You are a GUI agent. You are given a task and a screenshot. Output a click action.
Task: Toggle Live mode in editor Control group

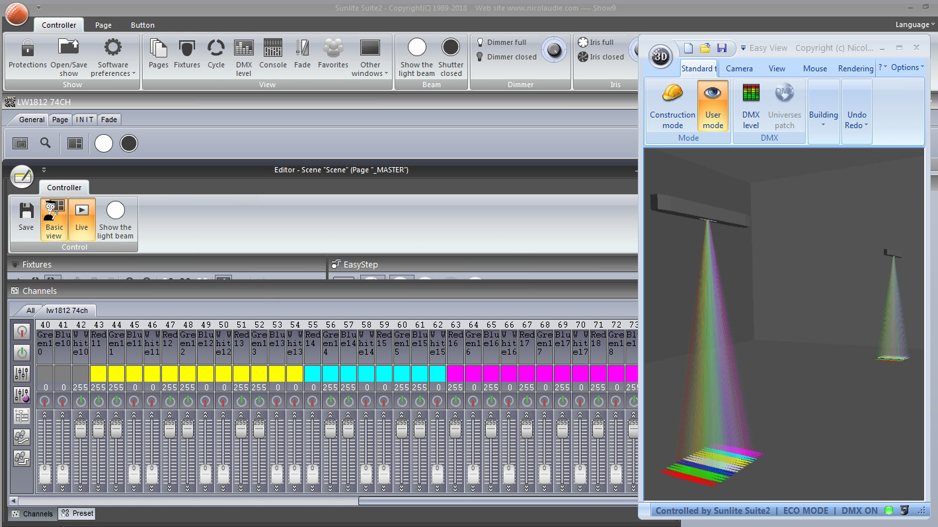pyautogui.click(x=81, y=217)
